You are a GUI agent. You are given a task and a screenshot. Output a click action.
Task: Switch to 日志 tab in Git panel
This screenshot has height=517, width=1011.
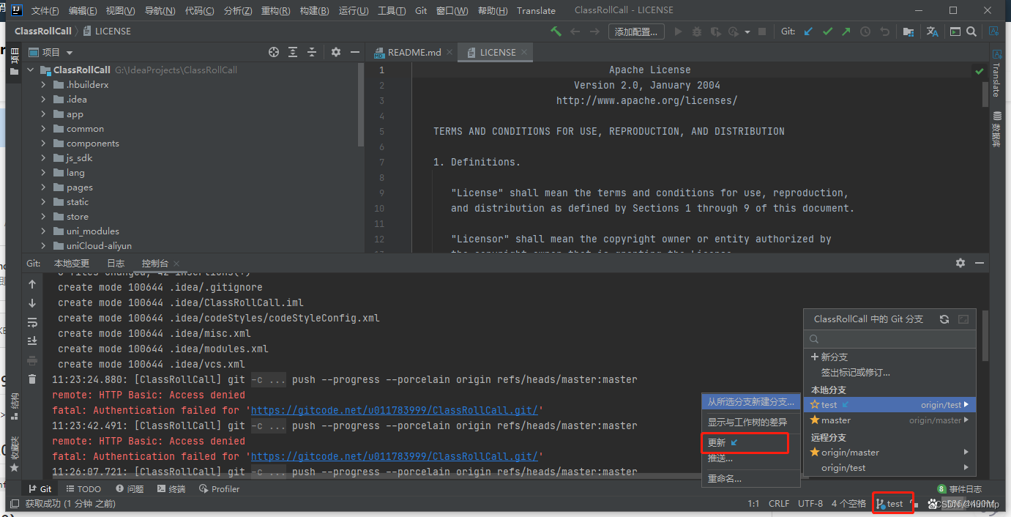click(116, 264)
